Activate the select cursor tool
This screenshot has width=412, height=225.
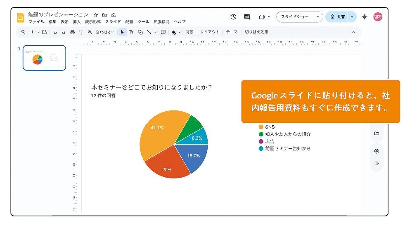(123, 32)
